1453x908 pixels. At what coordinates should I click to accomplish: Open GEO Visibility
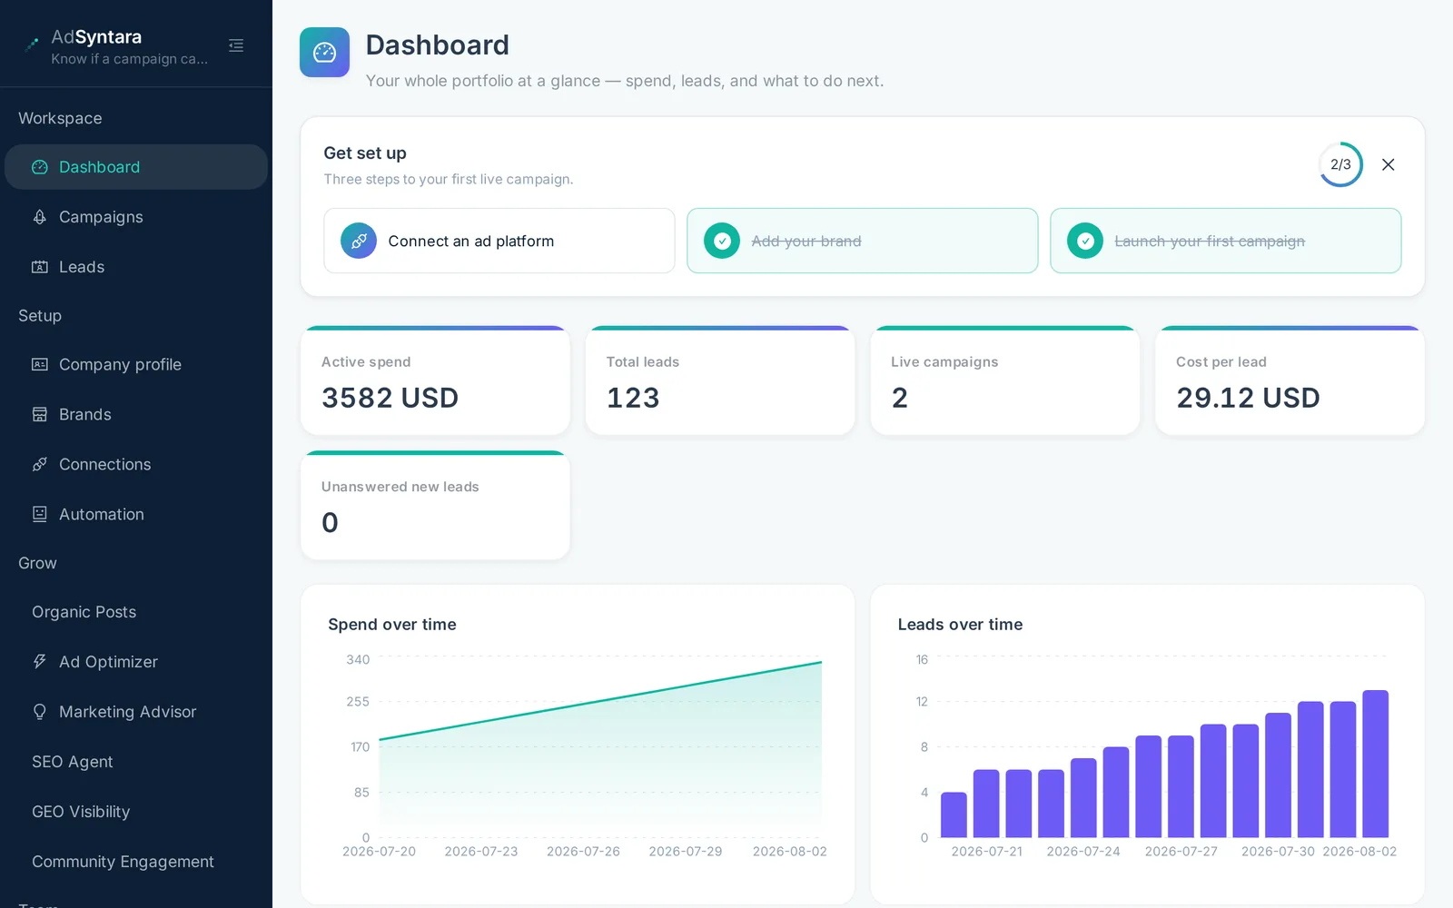click(136, 812)
